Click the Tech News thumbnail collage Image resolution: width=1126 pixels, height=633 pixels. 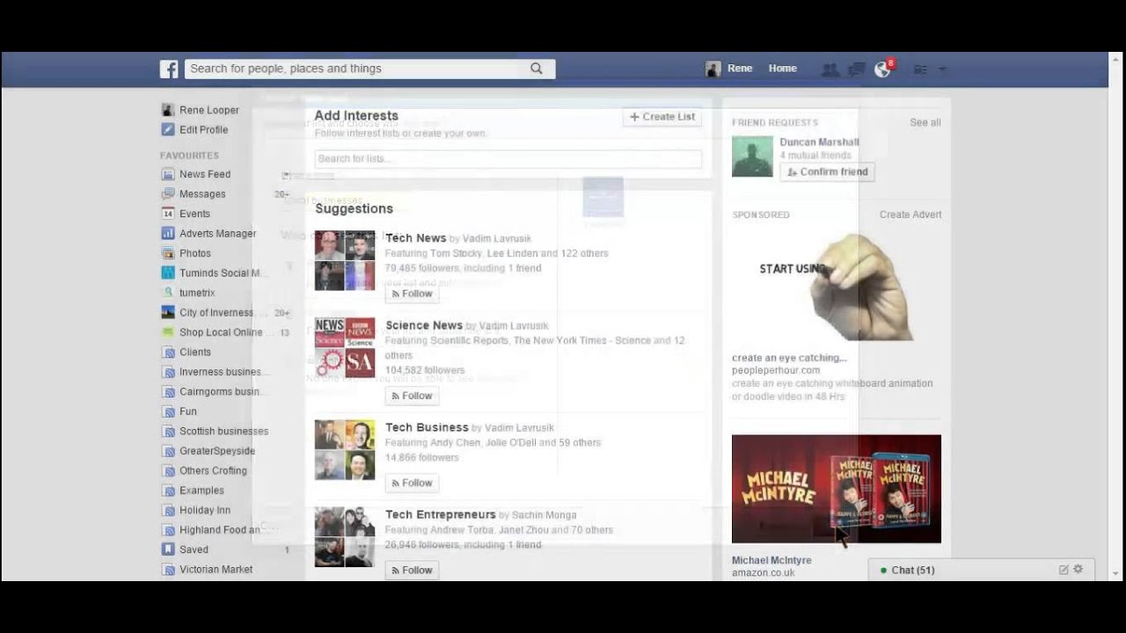[x=345, y=260]
